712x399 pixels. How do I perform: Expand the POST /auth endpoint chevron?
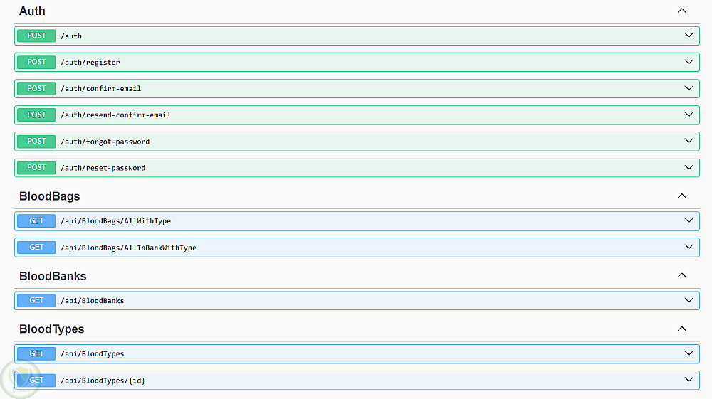(689, 36)
